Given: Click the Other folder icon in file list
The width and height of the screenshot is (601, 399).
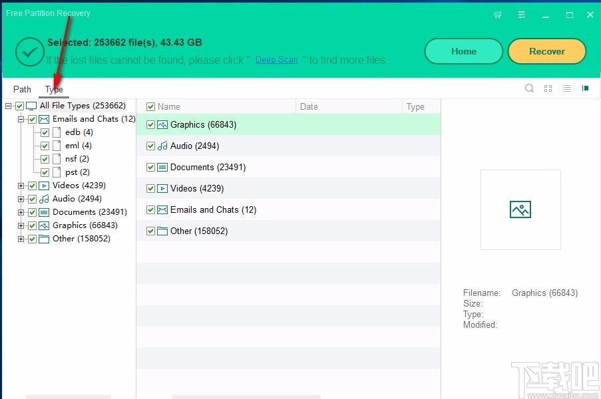Looking at the screenshot, I should point(162,231).
